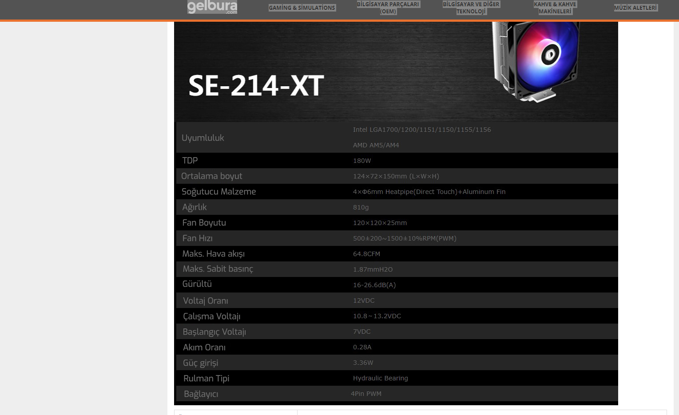Open KAHVE & KAHVE MAKİNELERİ menu
The height and width of the screenshot is (415, 679).
pos(555,8)
